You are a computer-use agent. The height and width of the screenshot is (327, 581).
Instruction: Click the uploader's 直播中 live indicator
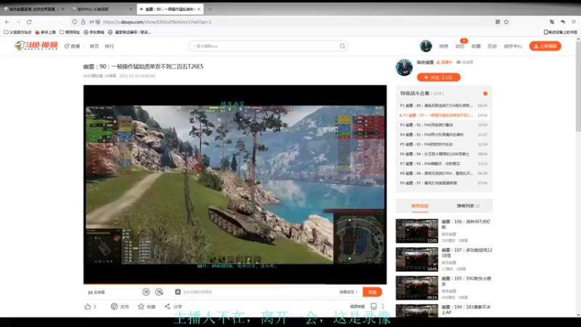(x=444, y=62)
